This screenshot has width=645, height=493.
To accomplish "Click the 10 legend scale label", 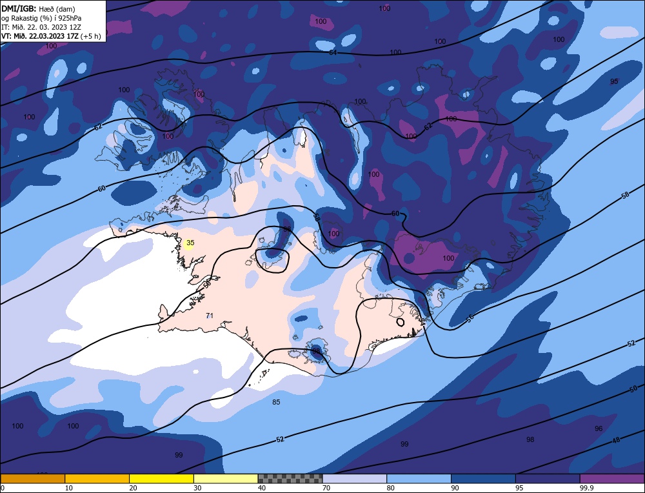I will 69,488.
